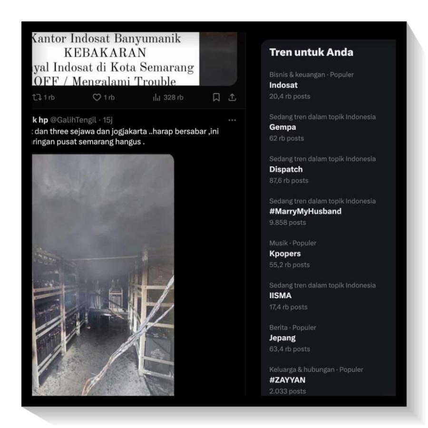Viewport: 428px width, 428px height.
Task: Open the burned server room photo
Action: 103,275
